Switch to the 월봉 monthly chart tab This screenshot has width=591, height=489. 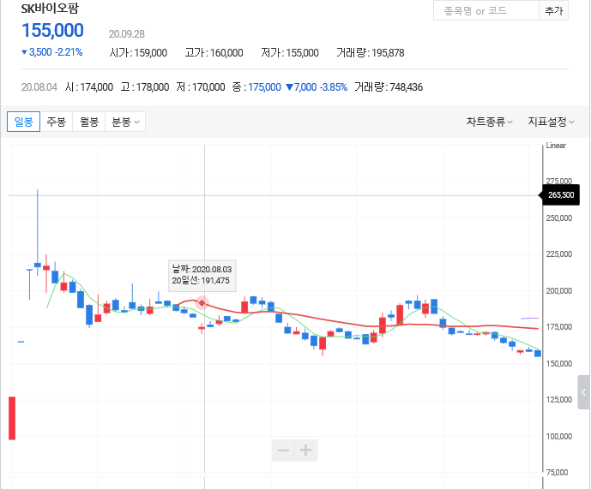point(89,122)
